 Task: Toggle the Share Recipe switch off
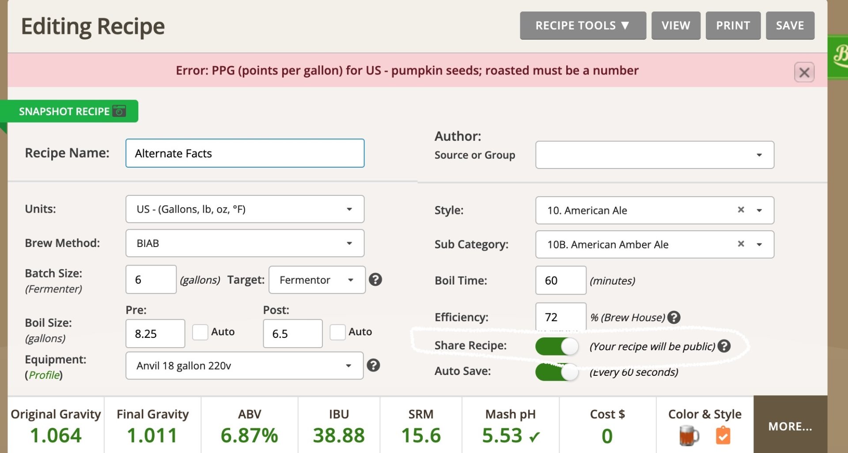pos(556,346)
